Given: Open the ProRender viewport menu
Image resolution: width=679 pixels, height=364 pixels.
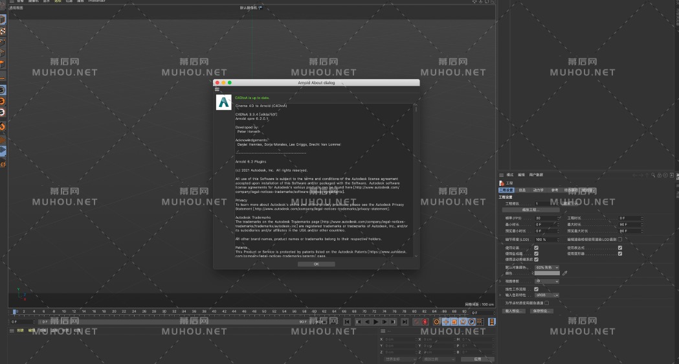Looking at the screenshot, I should pyautogui.click(x=97, y=1).
